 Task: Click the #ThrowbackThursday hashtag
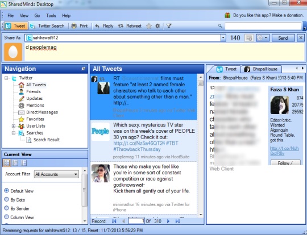pos(137,149)
